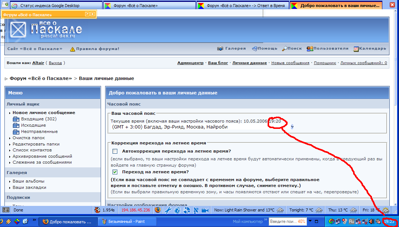Open the Календарь calendar icon
This screenshot has width=399, height=227.
pyautogui.click(x=356, y=49)
